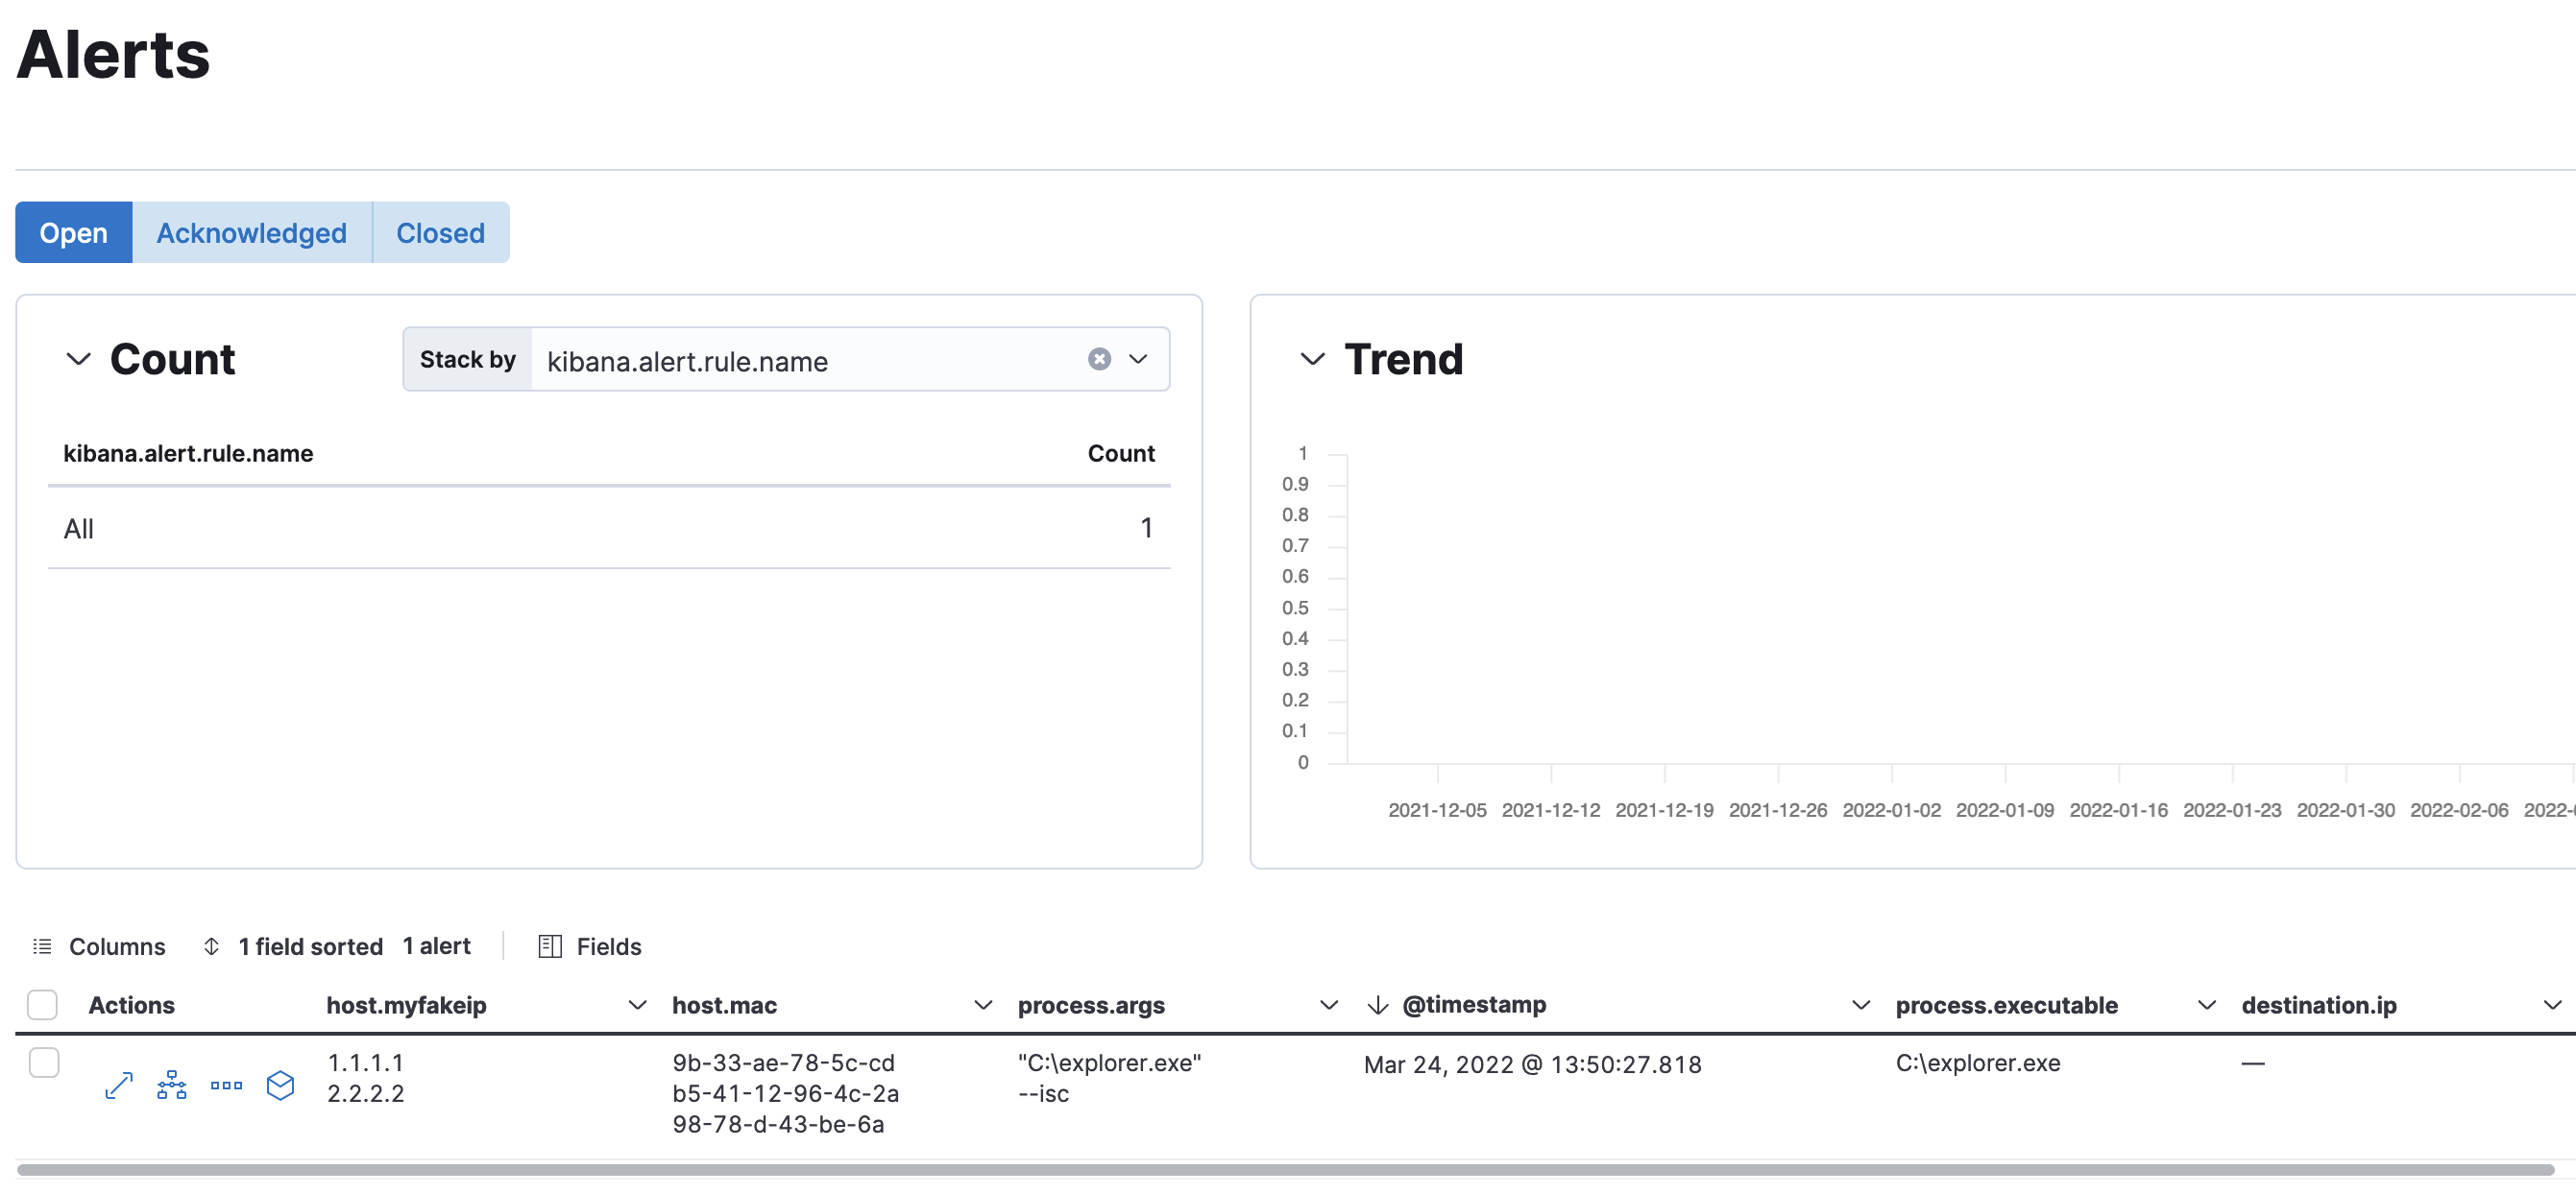This screenshot has width=2576, height=1194.
Task: Click the sort arrows icon next to Columns
Action: (x=212, y=946)
